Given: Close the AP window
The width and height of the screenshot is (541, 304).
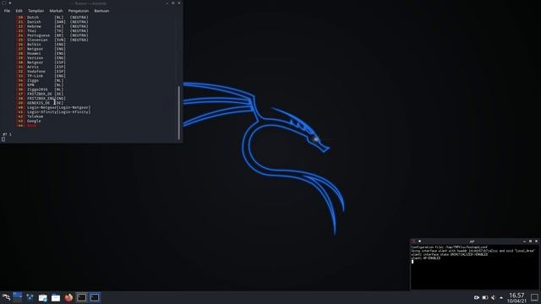Looking at the screenshot, I should [536, 242].
